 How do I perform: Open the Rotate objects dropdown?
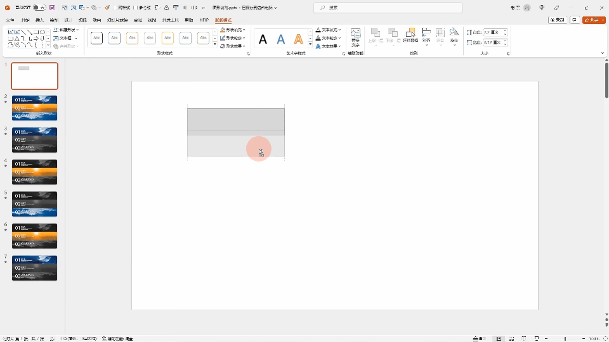454,37
